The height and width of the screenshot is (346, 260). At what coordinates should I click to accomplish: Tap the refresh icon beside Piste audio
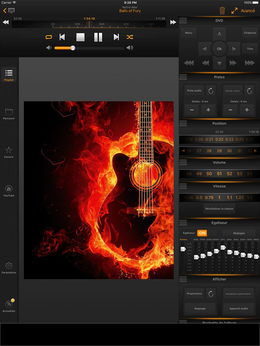coord(211,91)
